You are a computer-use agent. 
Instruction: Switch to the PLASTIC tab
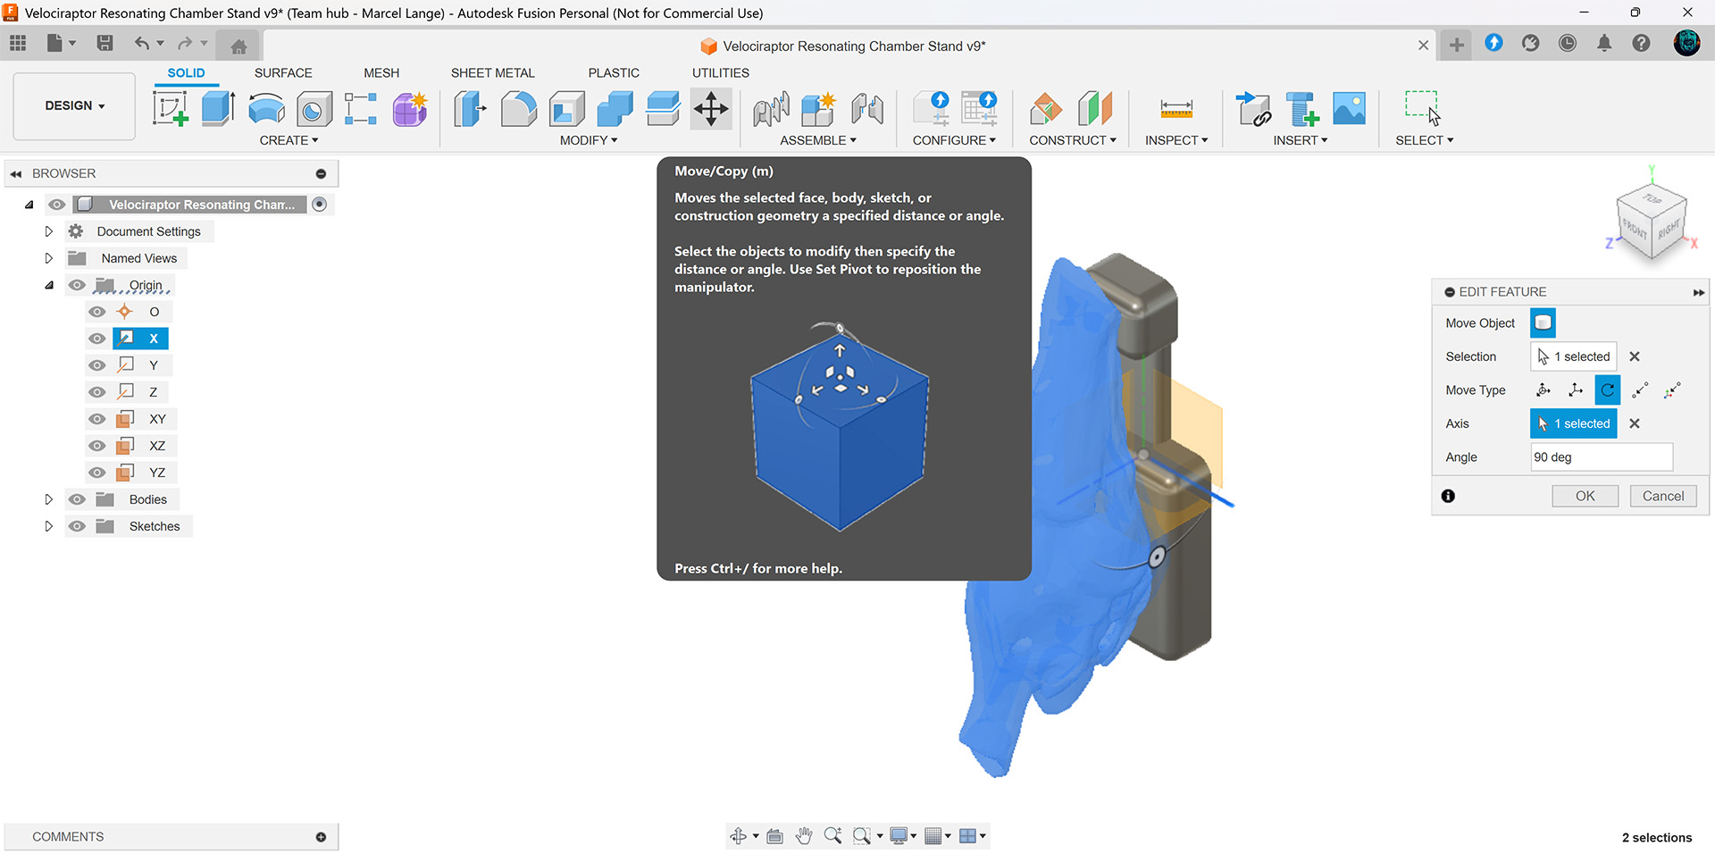[x=614, y=73]
